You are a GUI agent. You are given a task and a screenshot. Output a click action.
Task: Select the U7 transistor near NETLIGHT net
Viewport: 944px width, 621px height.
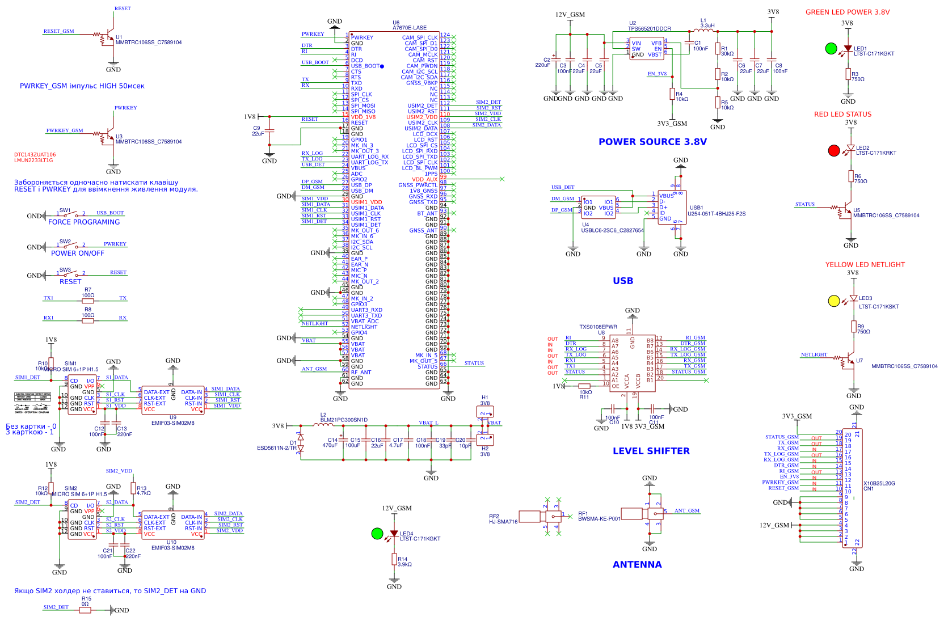tap(847, 361)
